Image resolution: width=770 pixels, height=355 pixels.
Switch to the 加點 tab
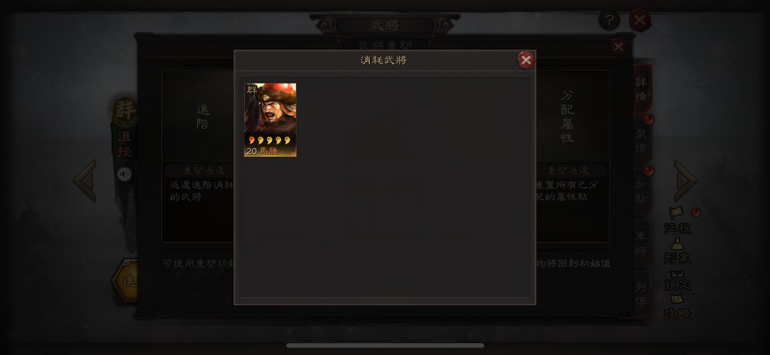pos(642,193)
